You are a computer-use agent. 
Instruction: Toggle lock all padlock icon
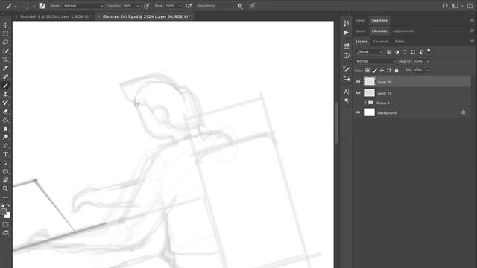pyautogui.click(x=397, y=71)
